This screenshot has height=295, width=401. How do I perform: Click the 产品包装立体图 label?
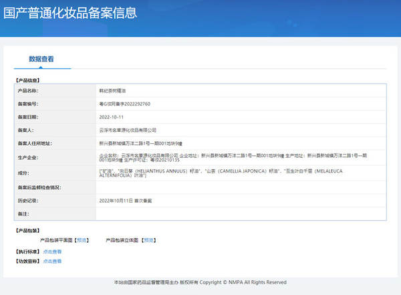click(122, 240)
